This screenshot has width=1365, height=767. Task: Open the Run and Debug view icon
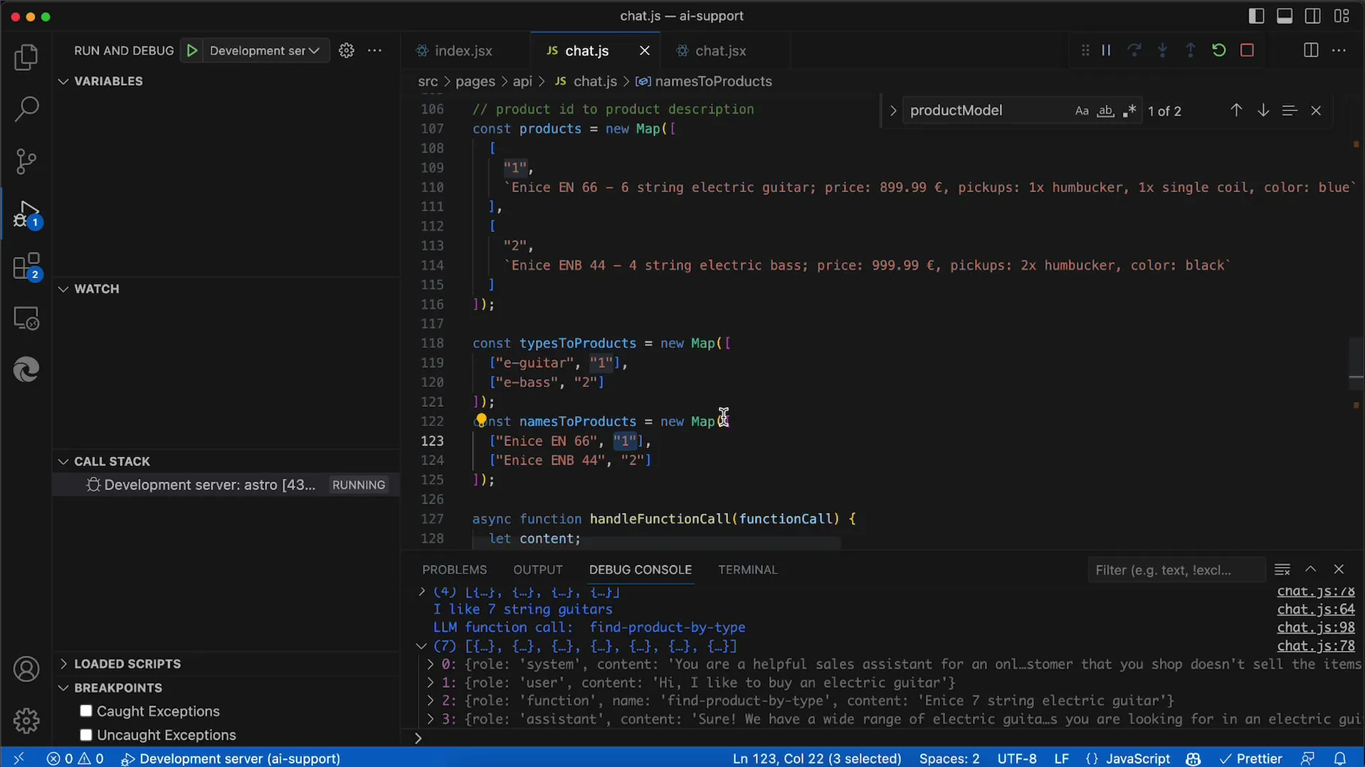click(x=26, y=214)
